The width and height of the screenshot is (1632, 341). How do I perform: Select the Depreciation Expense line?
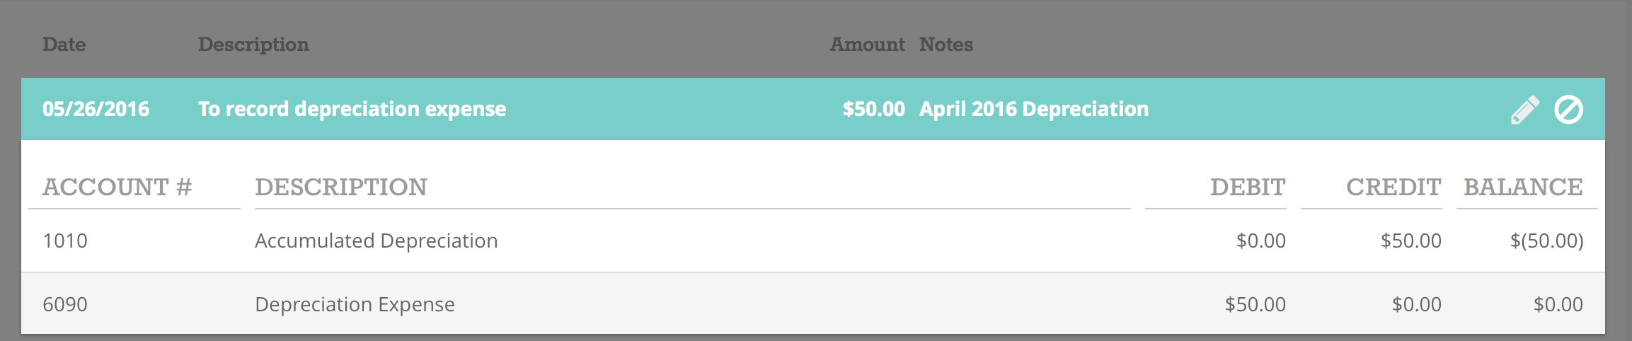click(813, 304)
